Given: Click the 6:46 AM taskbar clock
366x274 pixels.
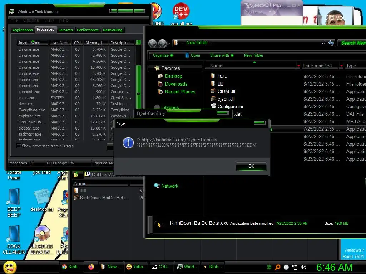Looking at the screenshot, I should click(335, 267).
